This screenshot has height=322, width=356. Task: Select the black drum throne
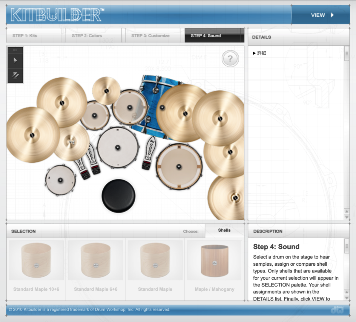(x=118, y=196)
